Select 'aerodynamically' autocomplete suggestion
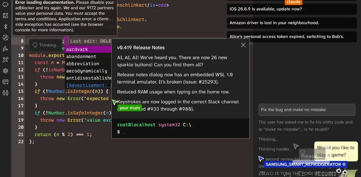The image size is (361, 177). [88, 71]
